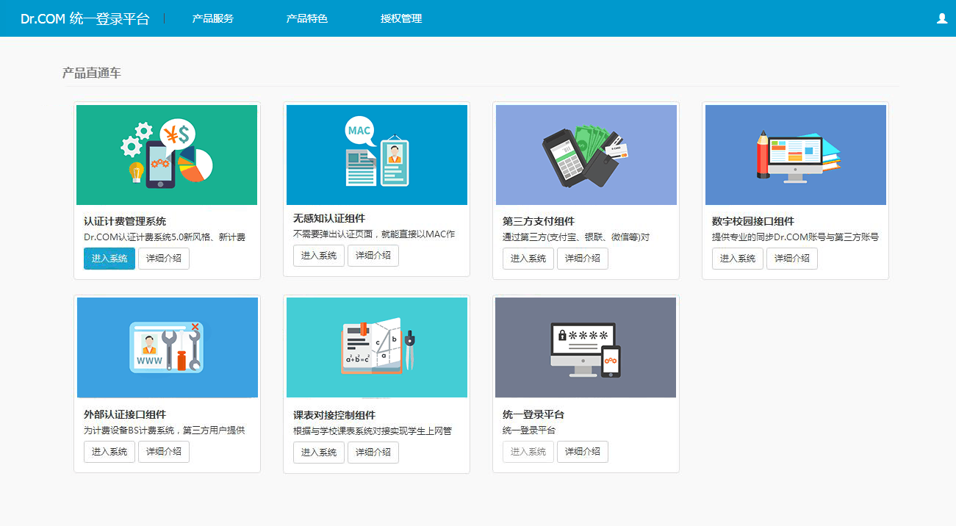This screenshot has width=956, height=526.
Task: Open the 产品服务 menu
Action: [213, 18]
